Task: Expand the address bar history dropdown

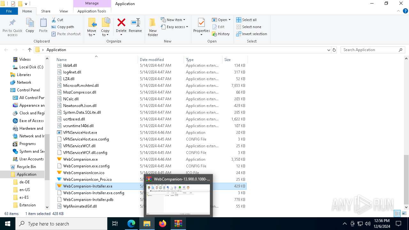Action: click(x=329, y=50)
